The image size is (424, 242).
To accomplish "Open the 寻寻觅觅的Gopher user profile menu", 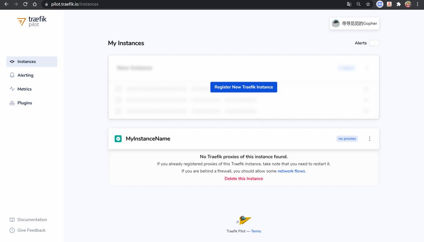I will coord(354,24).
